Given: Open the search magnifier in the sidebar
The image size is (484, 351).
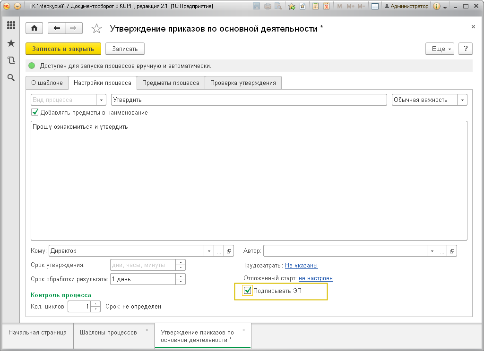Looking at the screenshot, I should click(x=11, y=78).
